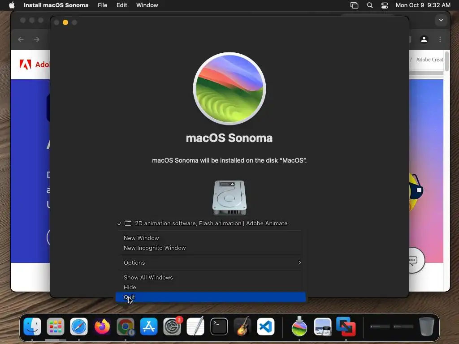
Task: Open VMware Fusion from the Dock
Action: pyautogui.click(x=346, y=327)
